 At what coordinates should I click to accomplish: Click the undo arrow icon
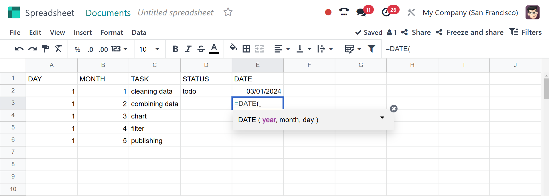(x=19, y=49)
